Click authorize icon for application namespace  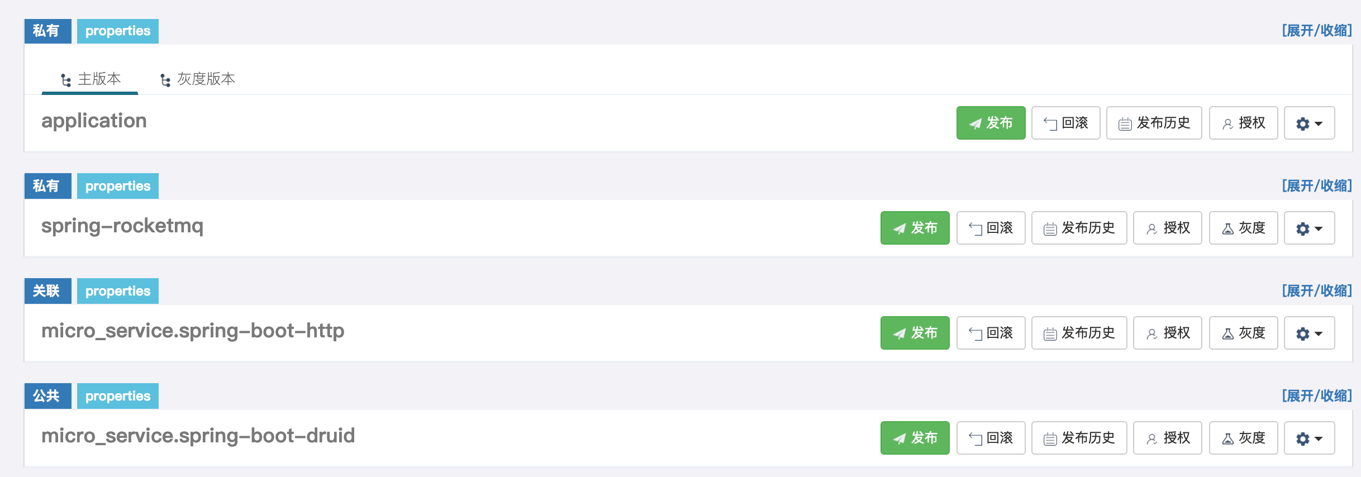pyautogui.click(x=1227, y=123)
